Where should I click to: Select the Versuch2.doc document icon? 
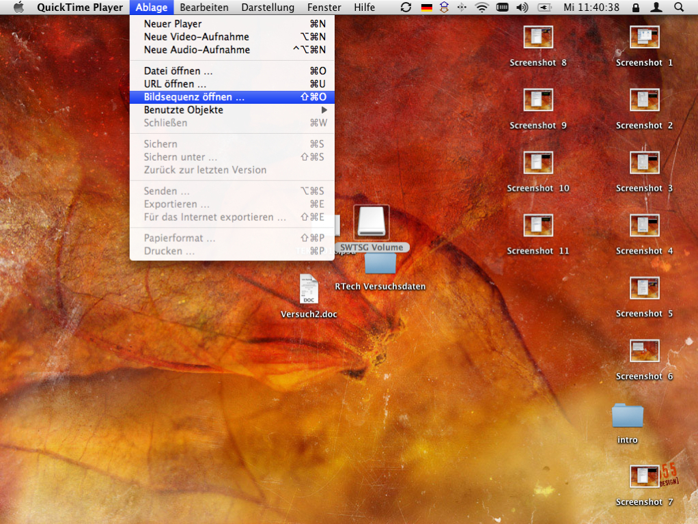click(x=309, y=289)
